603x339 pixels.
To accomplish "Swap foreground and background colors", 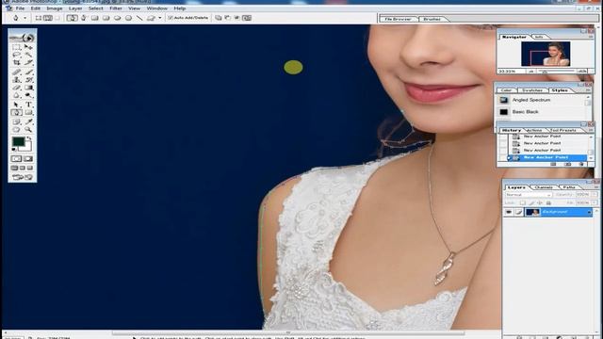I will 29,138.
